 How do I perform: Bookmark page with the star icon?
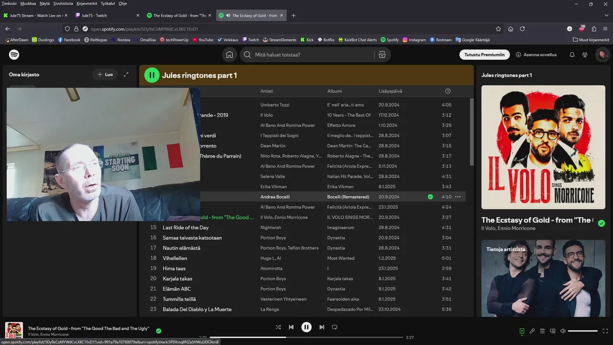[x=499, y=29]
